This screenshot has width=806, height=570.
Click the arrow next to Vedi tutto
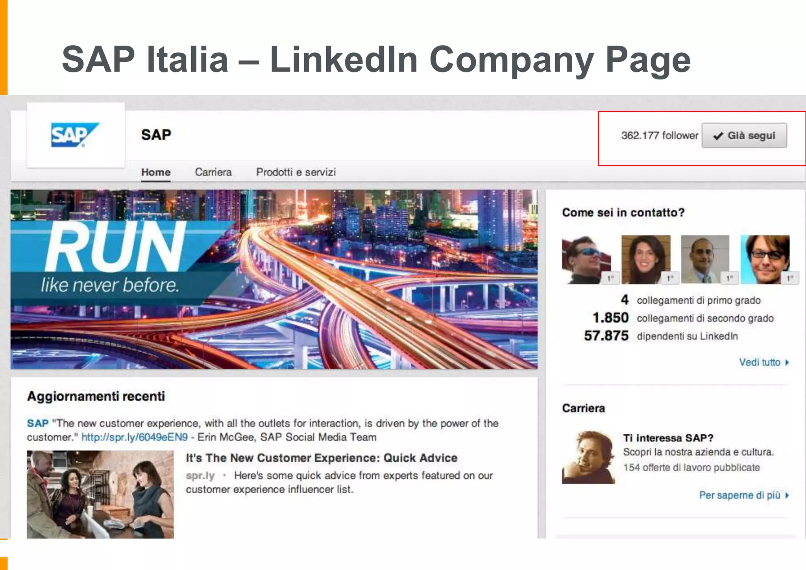coord(787,362)
